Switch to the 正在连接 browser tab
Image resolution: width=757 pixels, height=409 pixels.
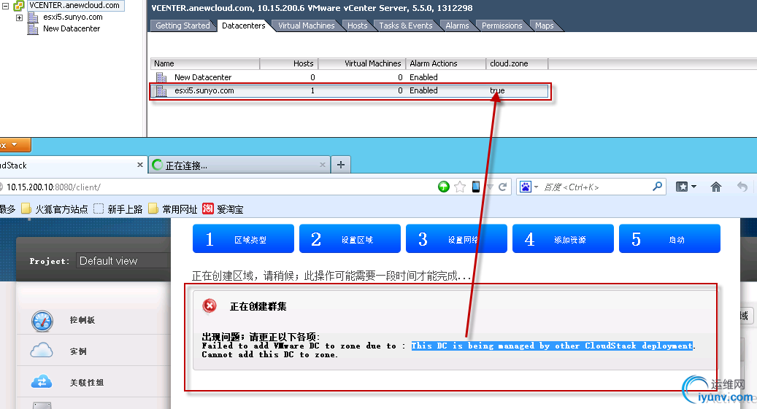(239, 165)
